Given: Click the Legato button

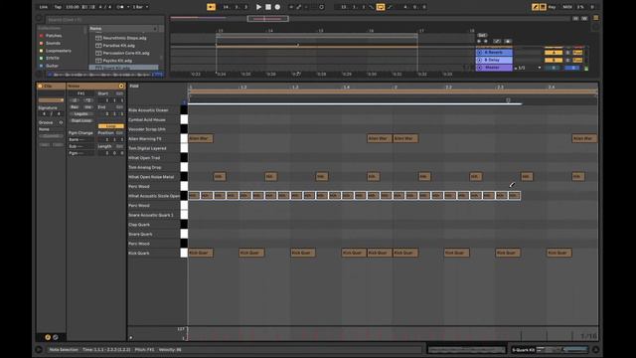Looking at the screenshot, I should [81, 114].
